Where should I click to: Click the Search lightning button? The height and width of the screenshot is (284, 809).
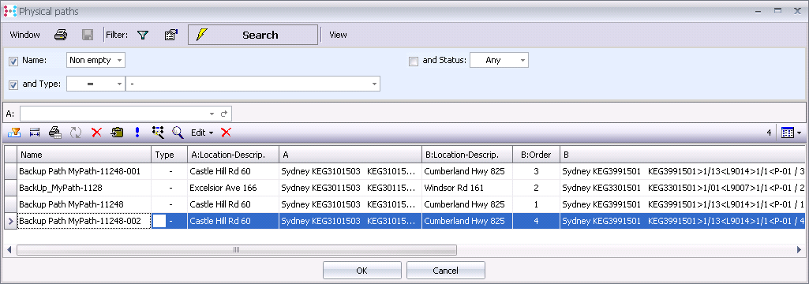pyautogui.click(x=253, y=35)
